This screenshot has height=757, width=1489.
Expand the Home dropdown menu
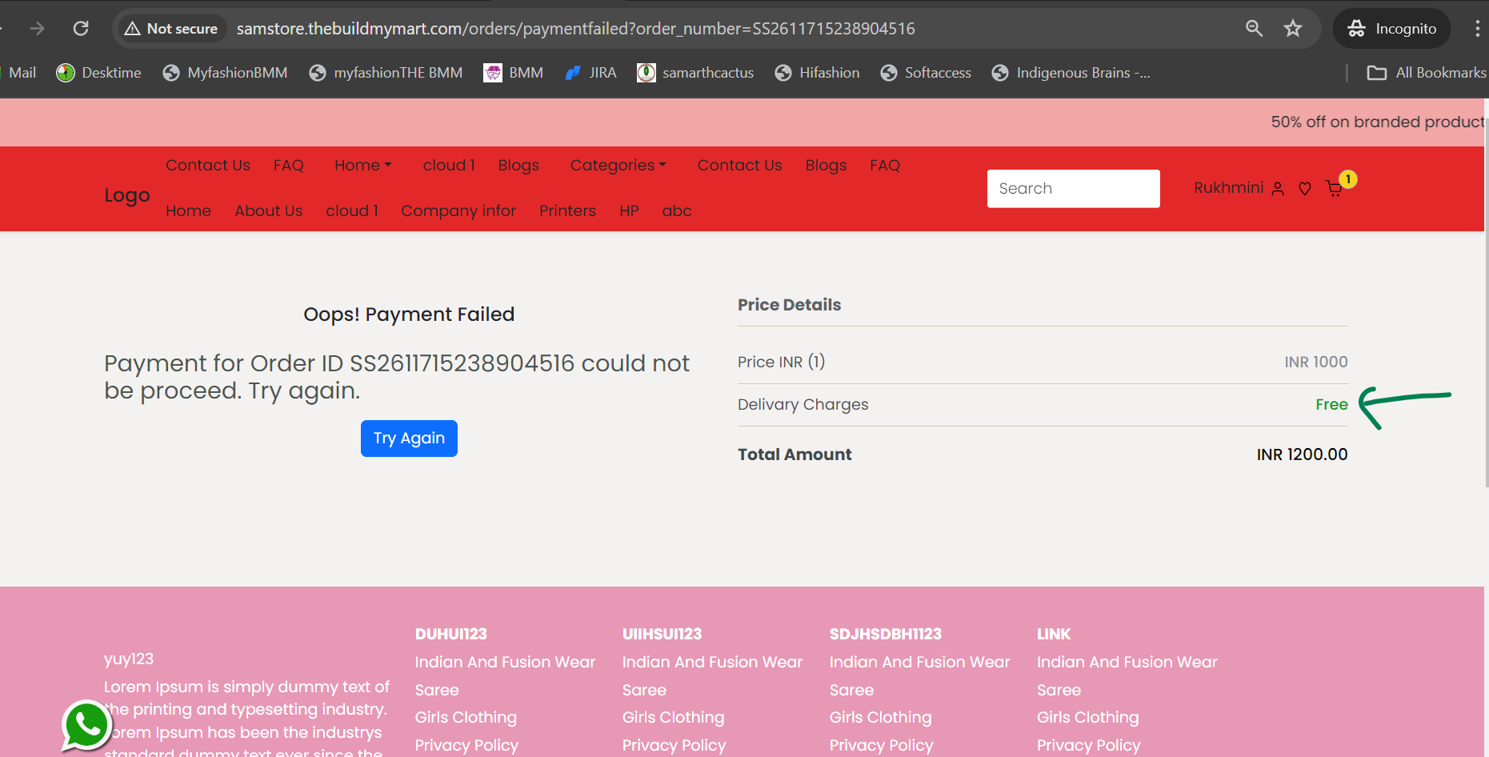pyautogui.click(x=363, y=165)
